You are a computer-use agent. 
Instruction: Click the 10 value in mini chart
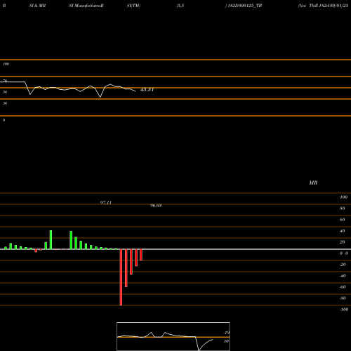tap(226, 341)
